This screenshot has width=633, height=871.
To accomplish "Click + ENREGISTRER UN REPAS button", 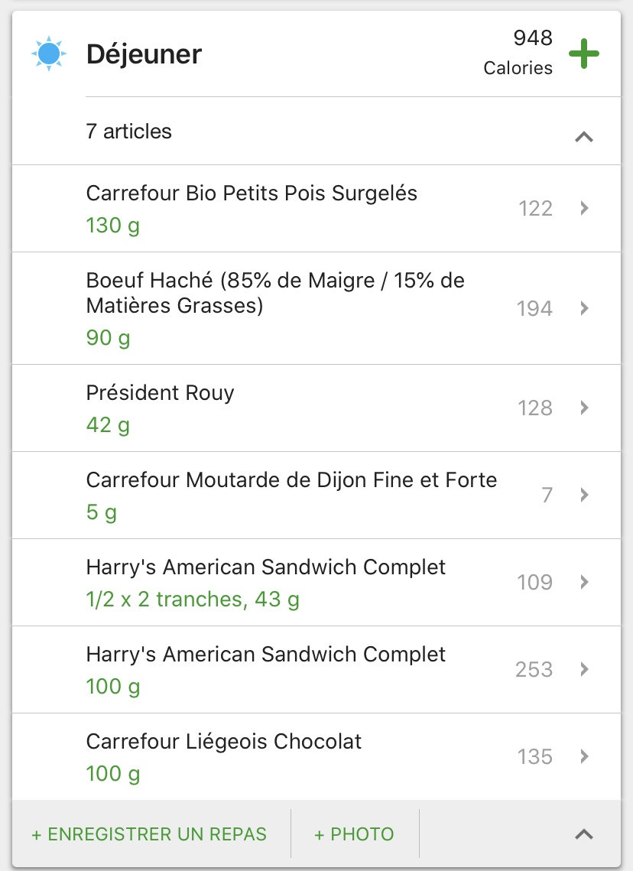I will click(149, 834).
